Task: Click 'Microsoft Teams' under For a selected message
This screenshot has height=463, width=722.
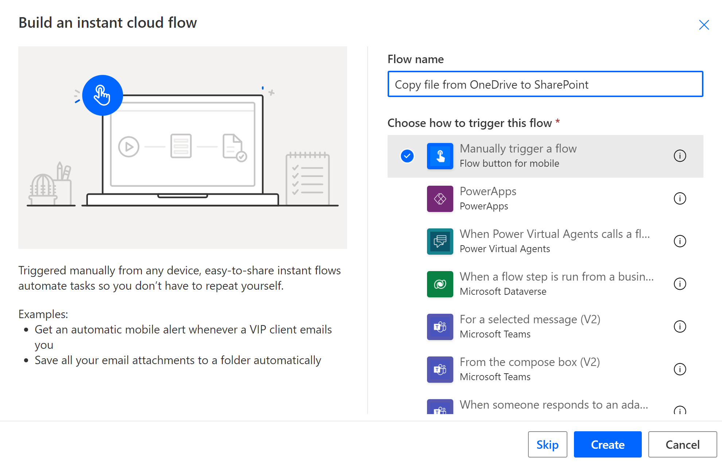Action: coord(495,334)
